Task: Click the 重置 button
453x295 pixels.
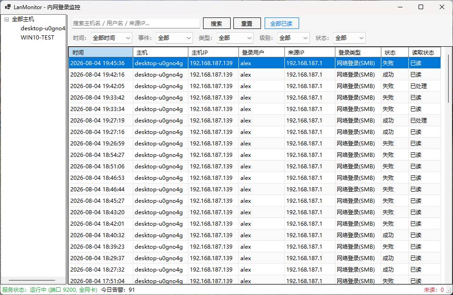Action: point(247,23)
